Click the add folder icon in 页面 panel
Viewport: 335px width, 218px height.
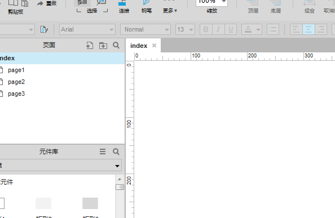(103, 46)
